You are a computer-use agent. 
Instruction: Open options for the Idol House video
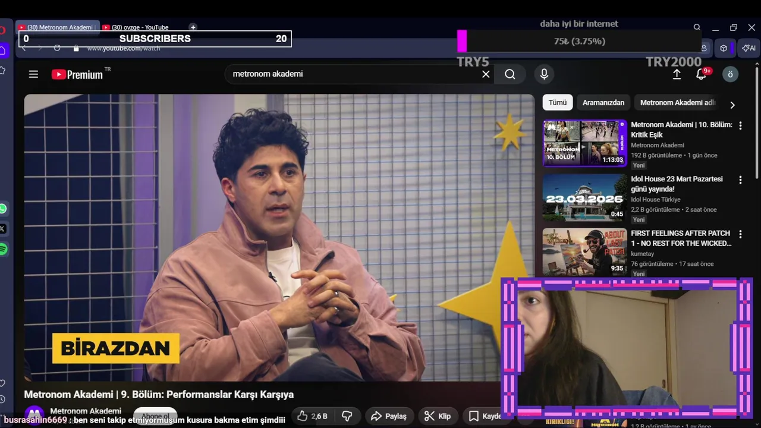740,180
